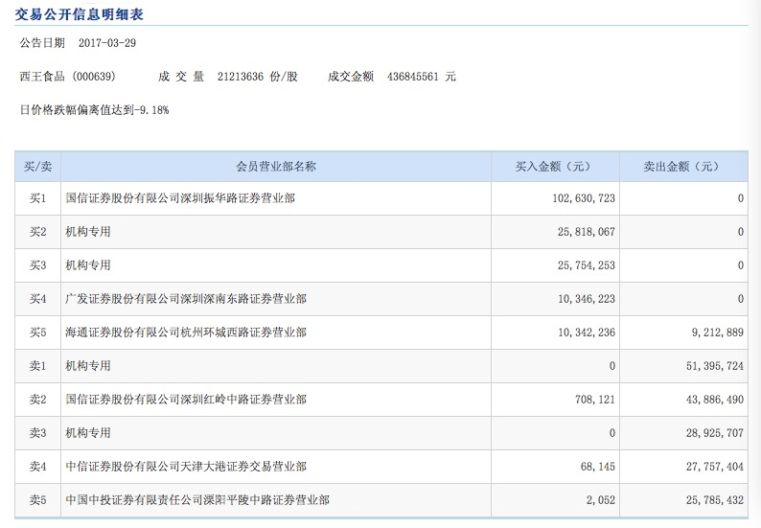Click the sell amount 51,395,724
The width and height of the screenshot is (761, 528).
715,365
